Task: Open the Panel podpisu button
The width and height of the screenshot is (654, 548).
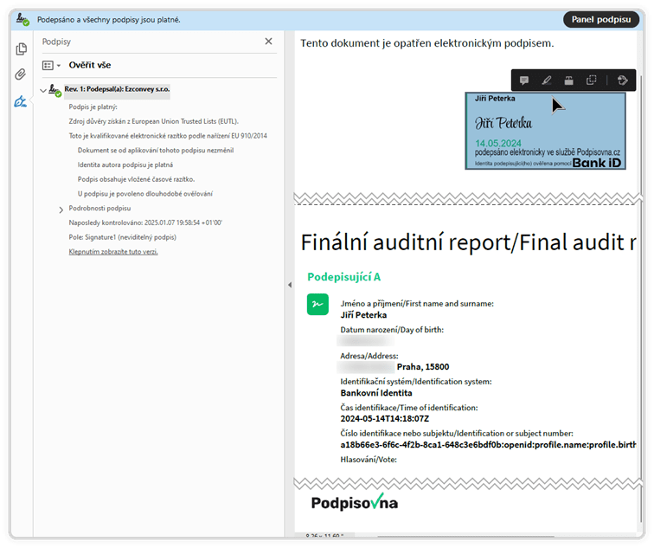Action: [x=600, y=20]
